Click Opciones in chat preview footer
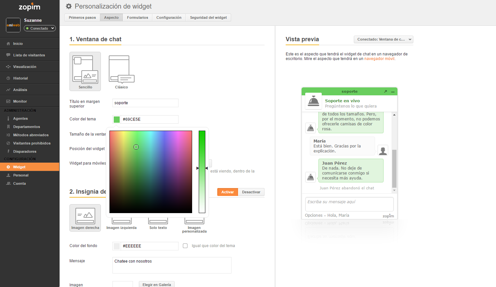This screenshot has width=496, height=287. (x=313, y=215)
